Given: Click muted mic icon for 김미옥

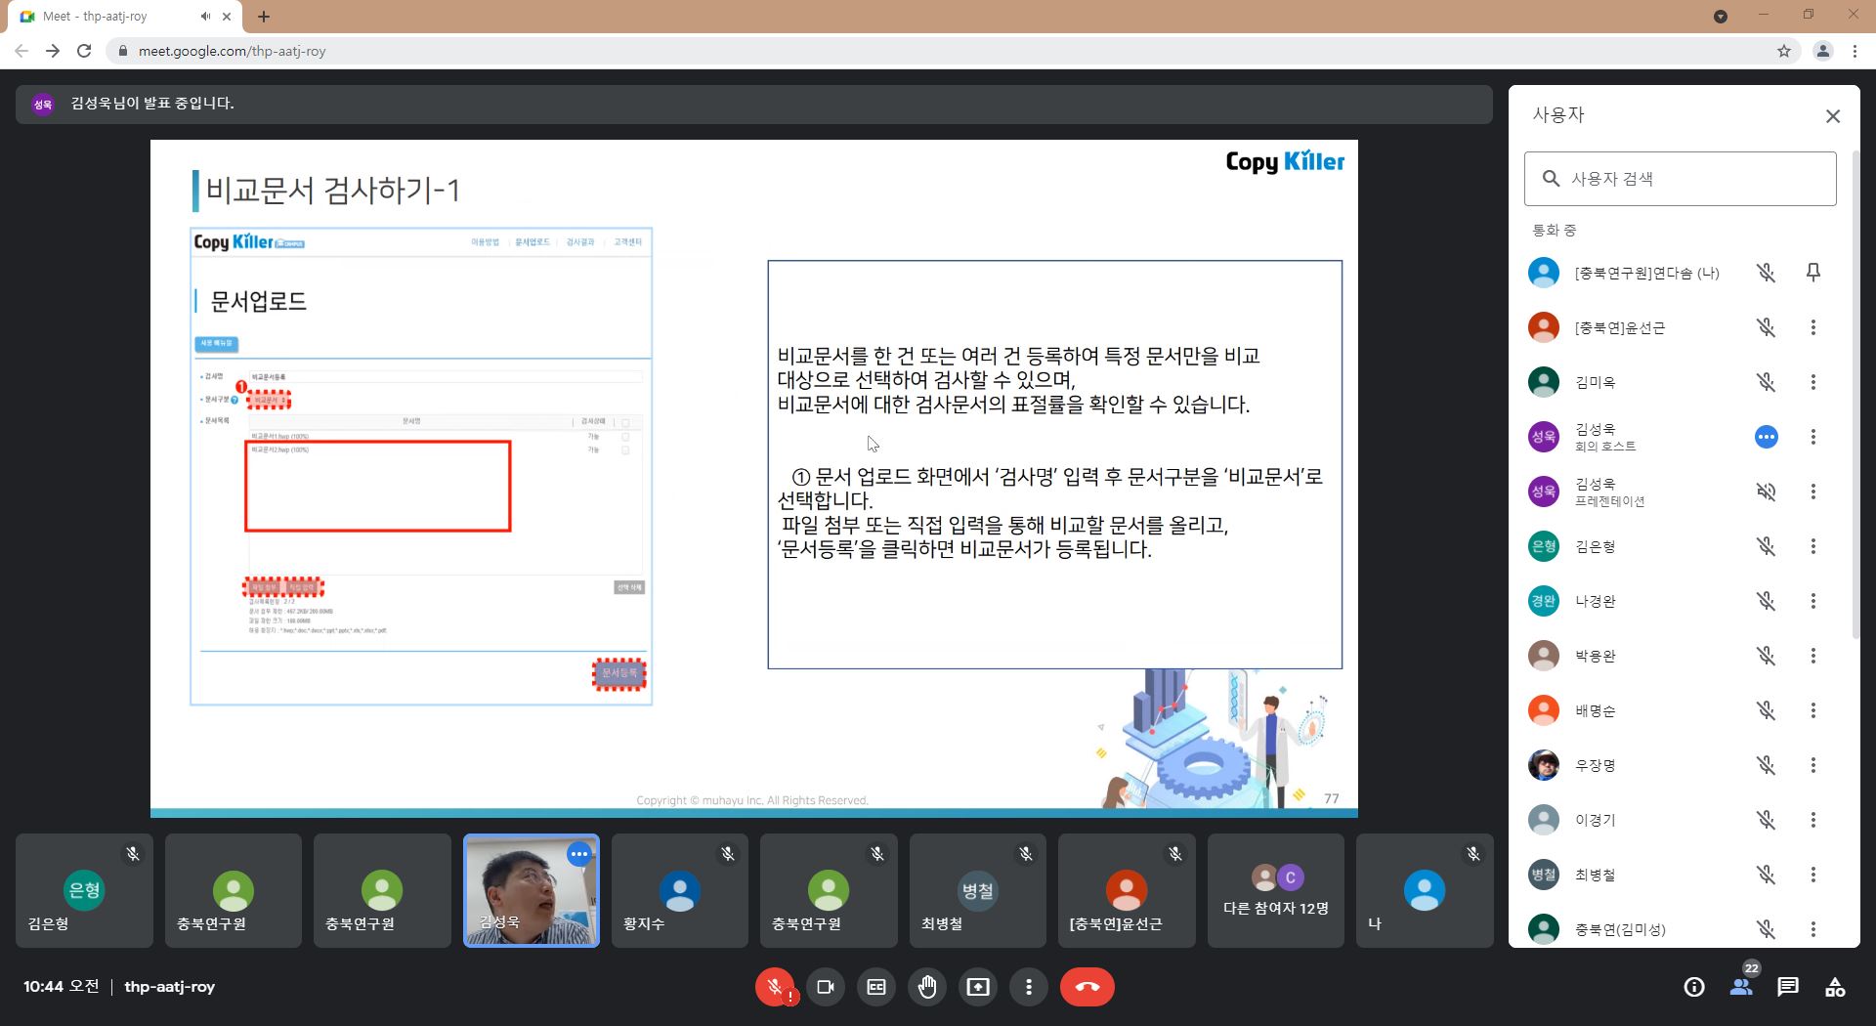Looking at the screenshot, I should (x=1767, y=382).
